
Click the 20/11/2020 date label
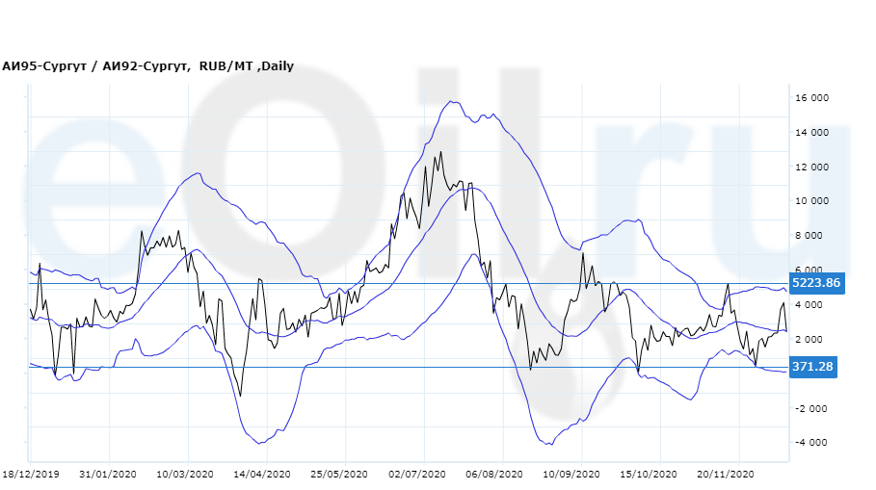725,475
